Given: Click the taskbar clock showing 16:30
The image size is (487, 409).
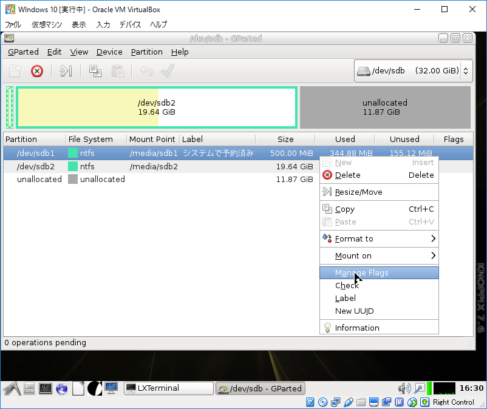Looking at the screenshot, I should tap(471, 388).
